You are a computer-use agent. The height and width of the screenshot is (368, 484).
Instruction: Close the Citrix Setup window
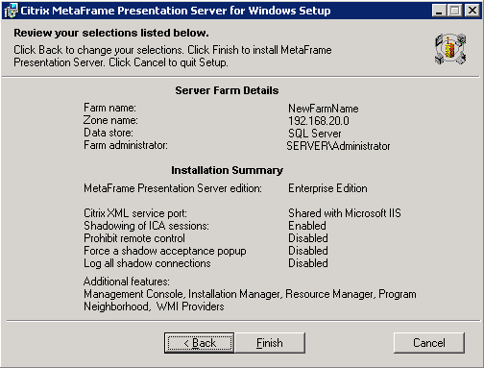(x=472, y=11)
